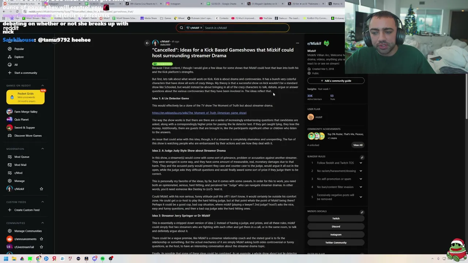Viewport: 468px width, 263px height.
Task: Open File Explorer from the taskbar
Action: [14, 259]
